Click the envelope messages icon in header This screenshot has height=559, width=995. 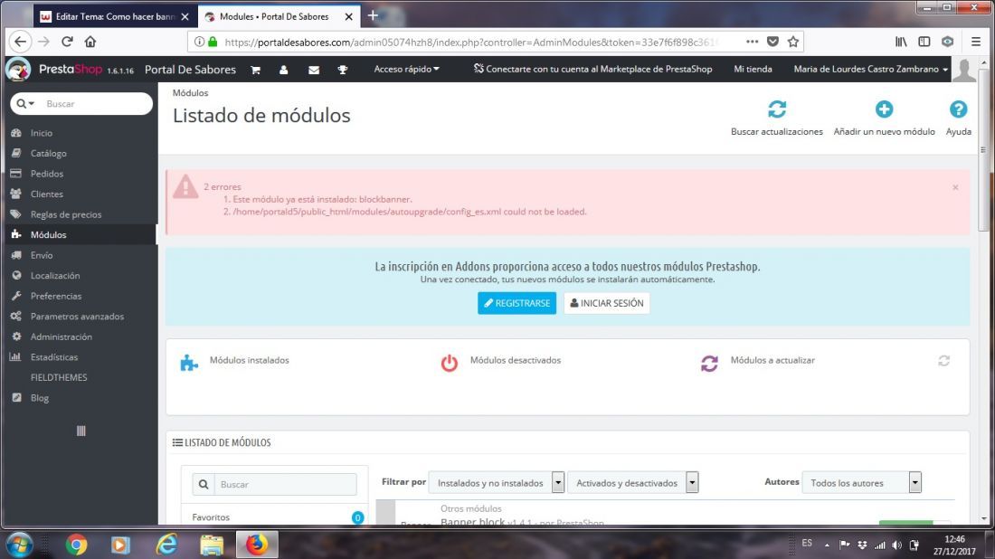pos(314,70)
